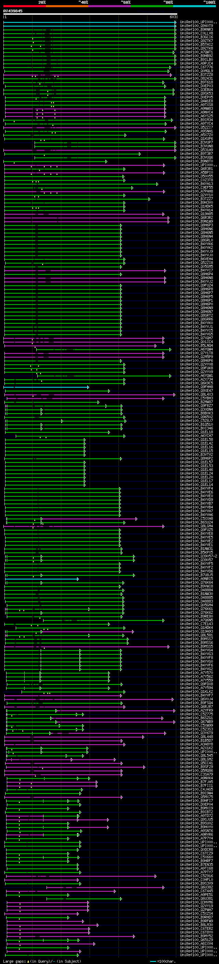
Task: Open hit UniRef100_C5XXA8
Action: 196,519
